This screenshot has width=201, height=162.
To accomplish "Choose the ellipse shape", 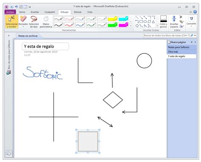I will [x=145, y=22].
